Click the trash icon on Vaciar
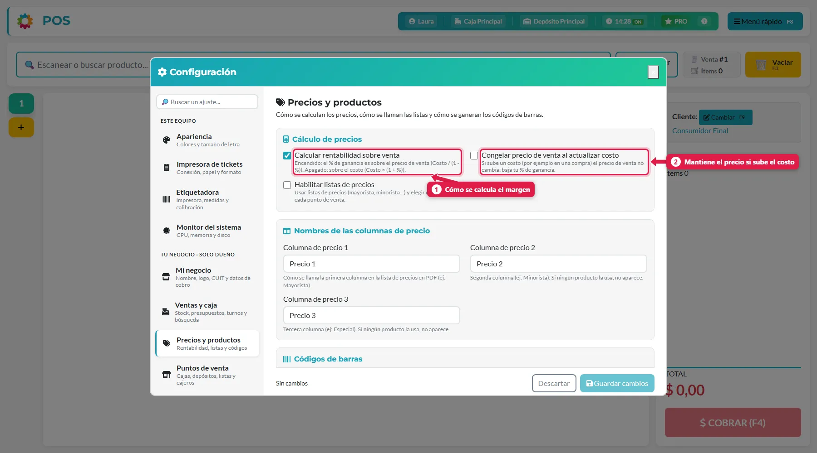The image size is (817, 453). coord(761,65)
